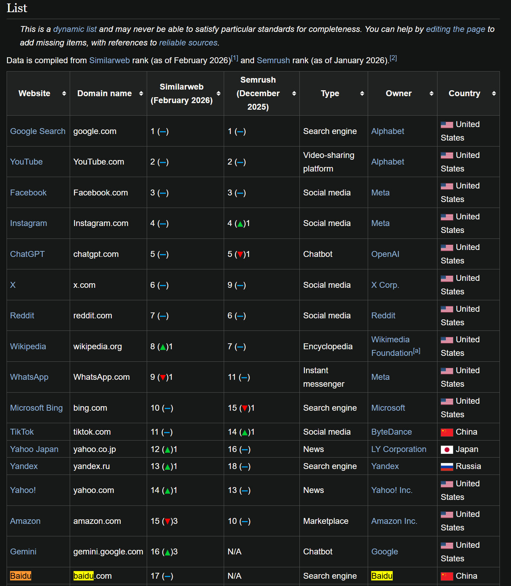Open the ByteDance owner link
This screenshot has height=586, width=511.
click(x=392, y=432)
